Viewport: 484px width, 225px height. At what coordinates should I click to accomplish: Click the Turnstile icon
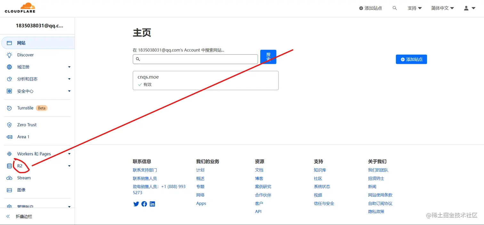pos(9,108)
